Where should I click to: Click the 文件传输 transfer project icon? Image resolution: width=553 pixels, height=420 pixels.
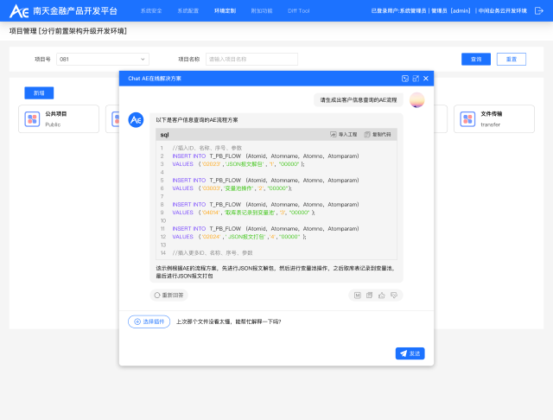pyautogui.click(x=467, y=119)
